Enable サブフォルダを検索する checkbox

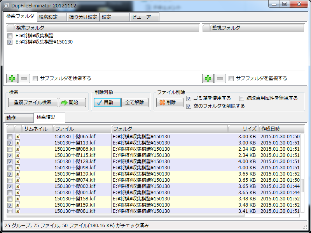pyautogui.click(x=35, y=78)
